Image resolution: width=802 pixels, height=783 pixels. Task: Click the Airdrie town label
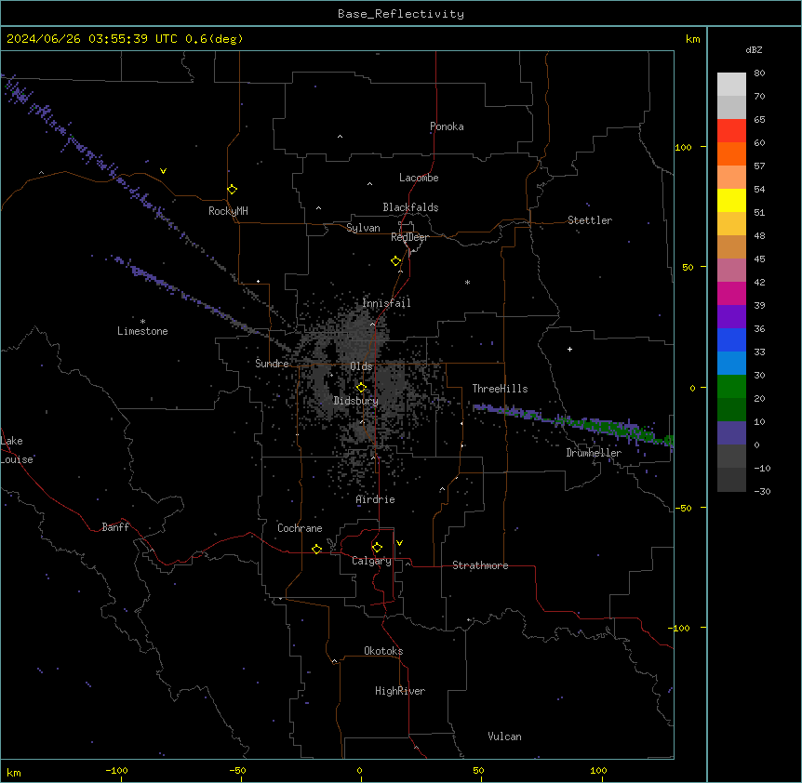point(376,499)
